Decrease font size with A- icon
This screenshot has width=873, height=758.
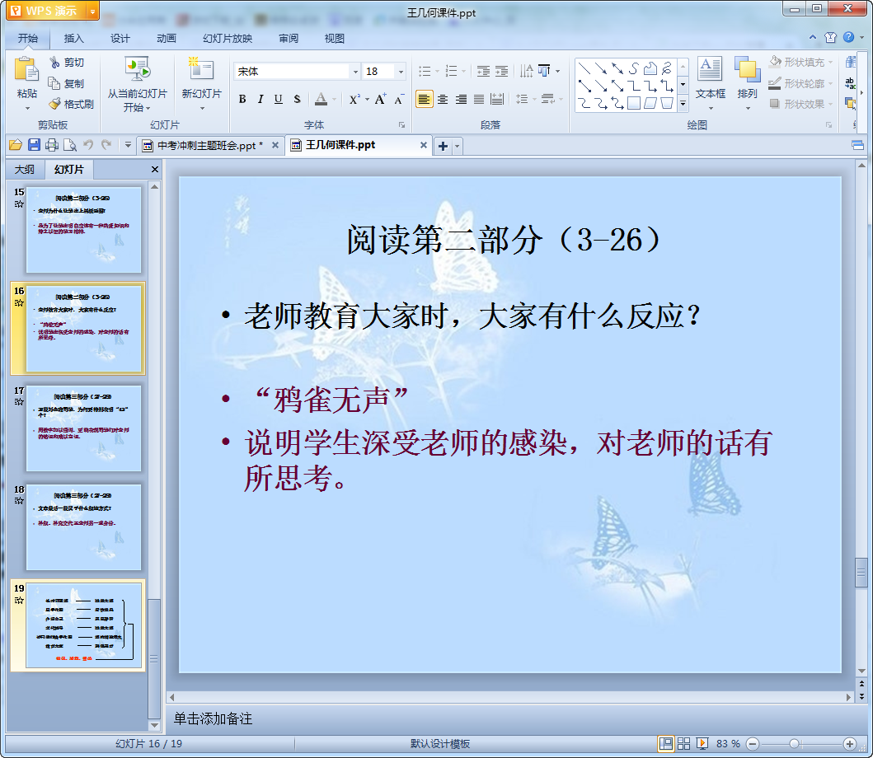pyautogui.click(x=399, y=99)
